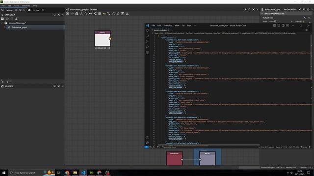
Task: Open VS Code Run and Debug icon
Action: pos(147,47)
